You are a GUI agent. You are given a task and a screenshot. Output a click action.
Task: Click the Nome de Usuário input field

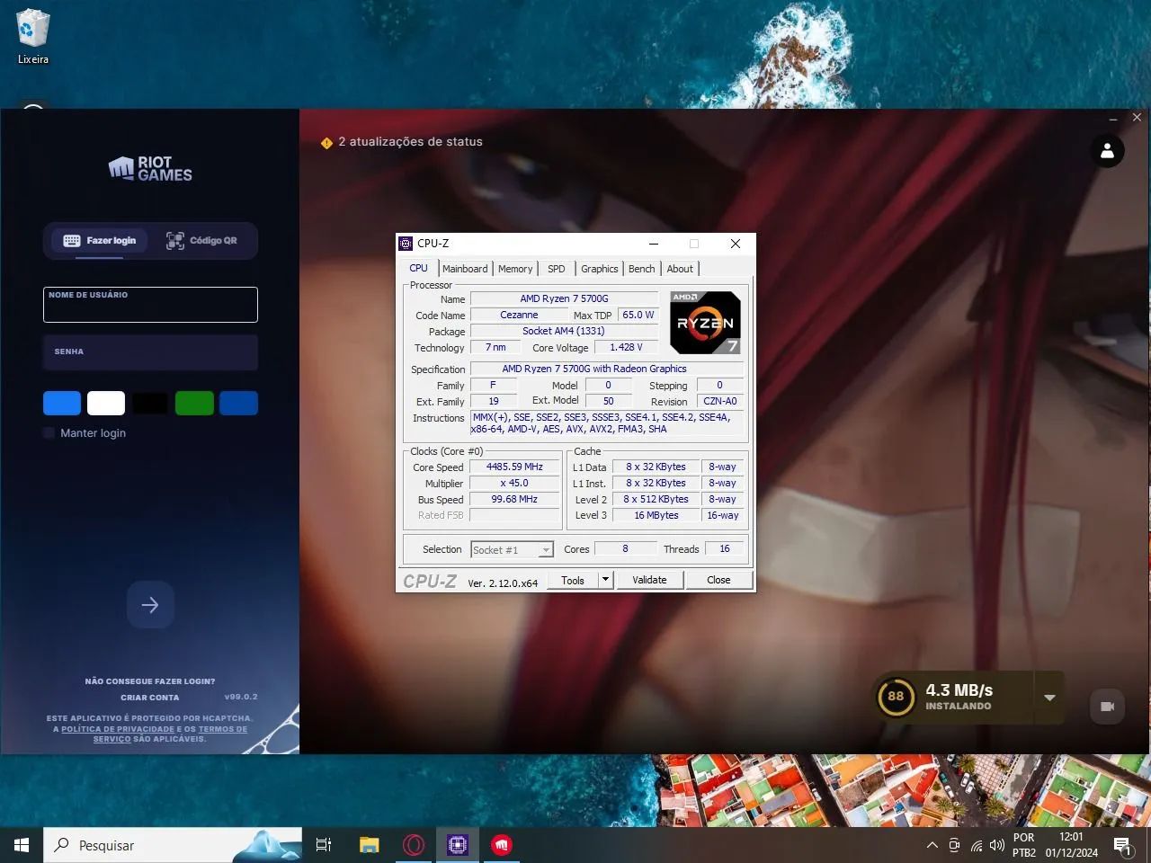(150, 306)
